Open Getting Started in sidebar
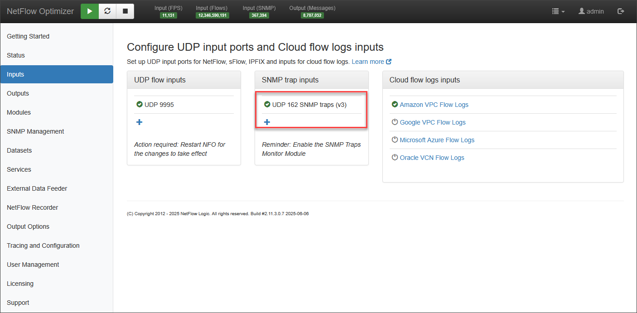The image size is (637, 313). pos(57,36)
